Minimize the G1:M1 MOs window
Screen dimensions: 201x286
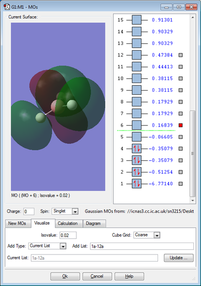(x=166, y=7)
